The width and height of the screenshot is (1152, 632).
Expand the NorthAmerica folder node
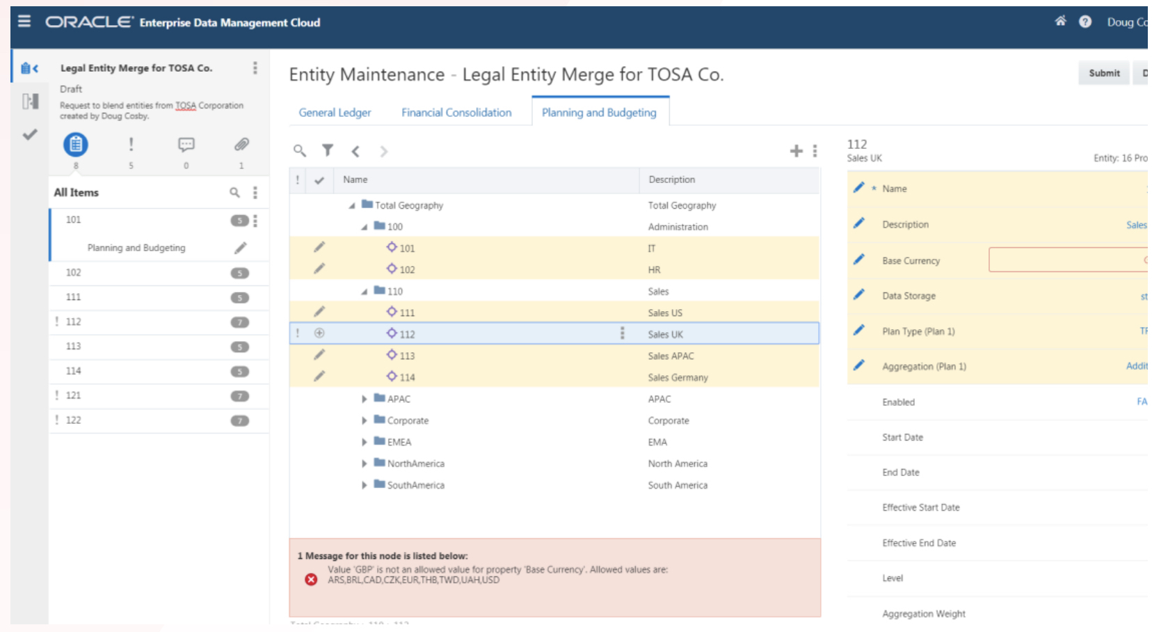click(364, 464)
